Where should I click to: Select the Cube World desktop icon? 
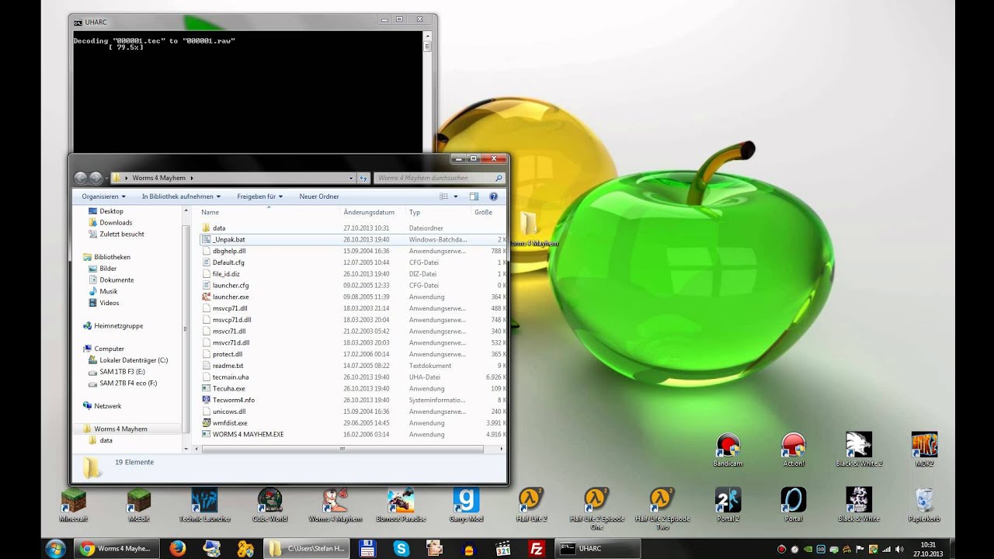tap(269, 505)
